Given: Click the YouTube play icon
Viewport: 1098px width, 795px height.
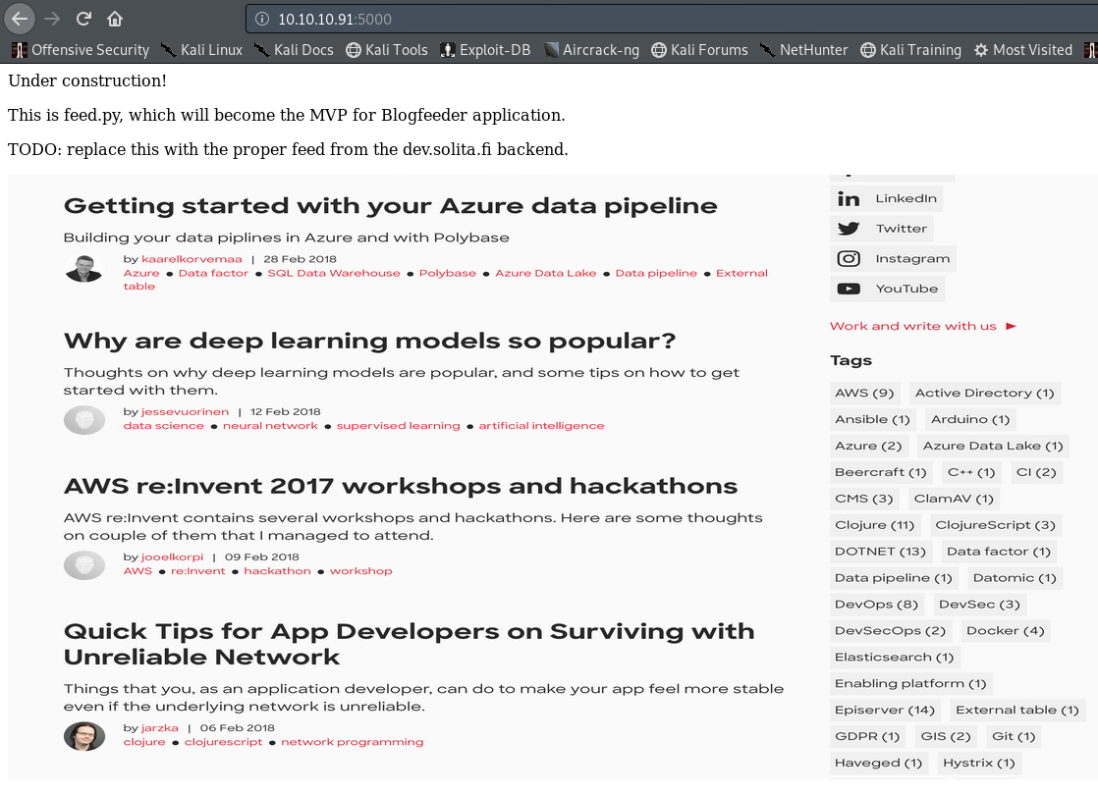Looking at the screenshot, I should pyautogui.click(x=848, y=289).
